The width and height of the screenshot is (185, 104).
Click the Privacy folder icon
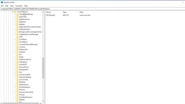coord(17,95)
